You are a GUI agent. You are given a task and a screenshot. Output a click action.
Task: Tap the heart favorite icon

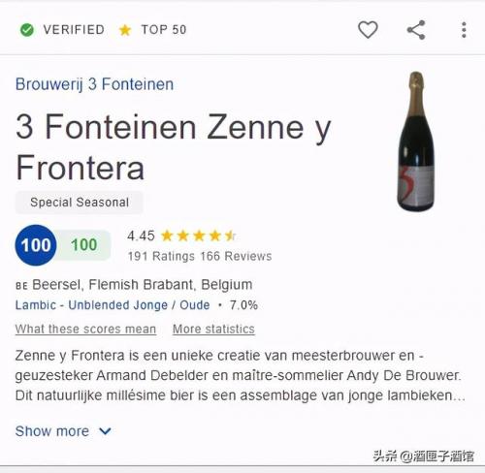(368, 30)
